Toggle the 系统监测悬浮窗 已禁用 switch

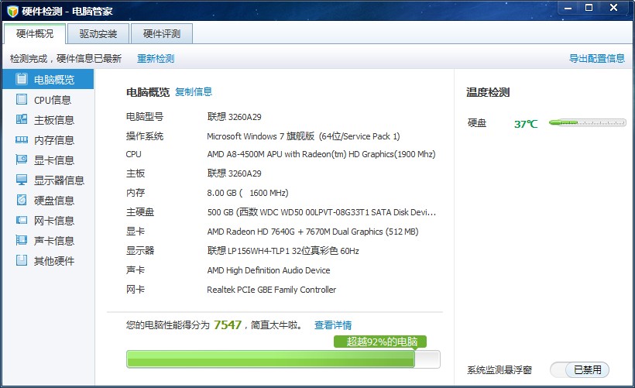coord(579,369)
